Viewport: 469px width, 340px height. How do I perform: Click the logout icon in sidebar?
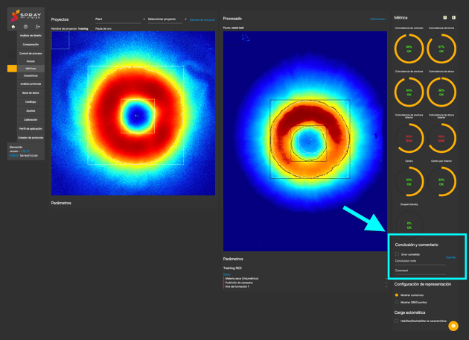pos(37,27)
